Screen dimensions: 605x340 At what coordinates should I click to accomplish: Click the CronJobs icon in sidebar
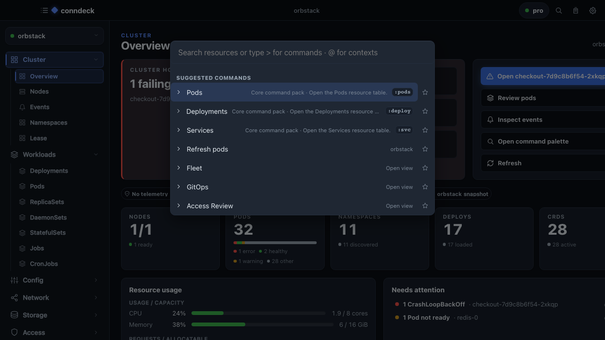click(x=22, y=264)
